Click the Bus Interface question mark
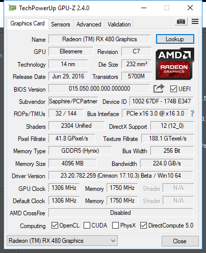 (x=192, y=114)
